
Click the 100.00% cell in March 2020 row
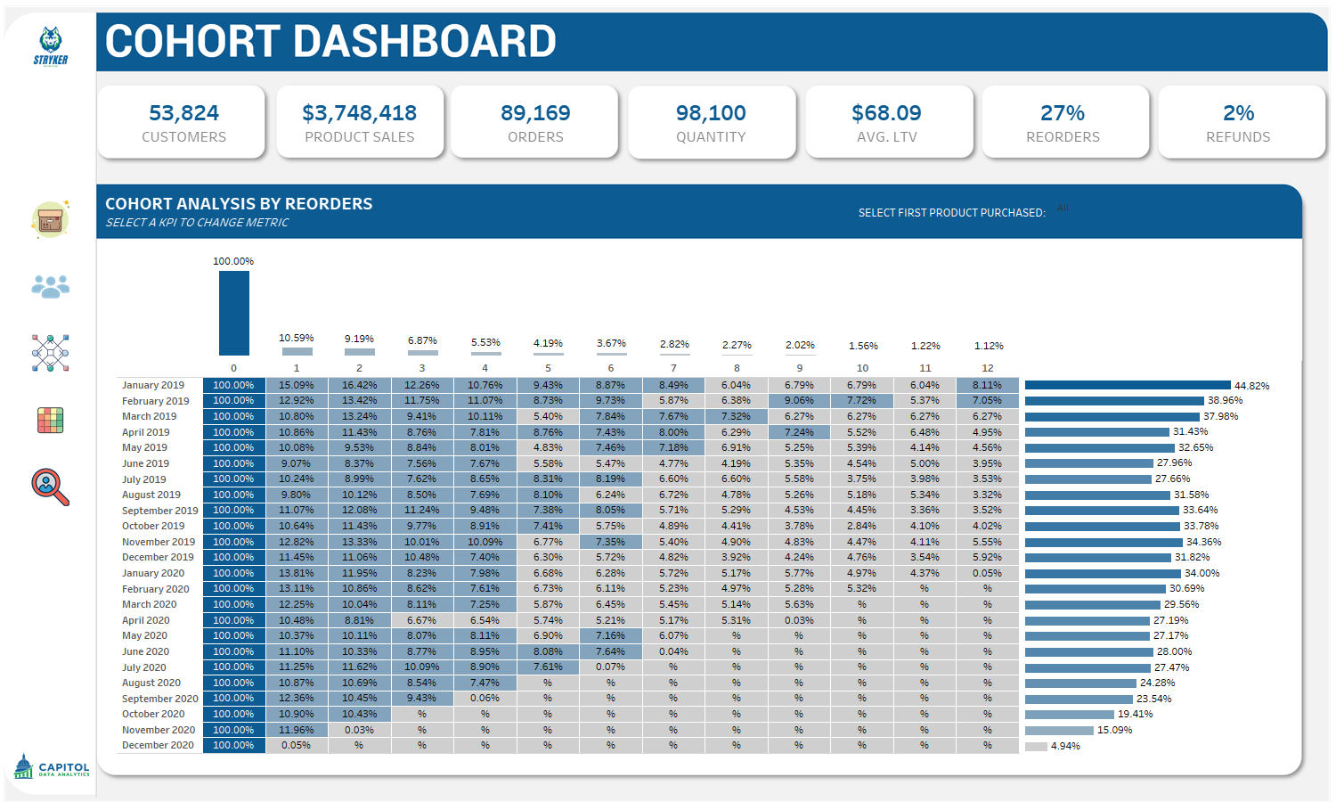coord(234,604)
